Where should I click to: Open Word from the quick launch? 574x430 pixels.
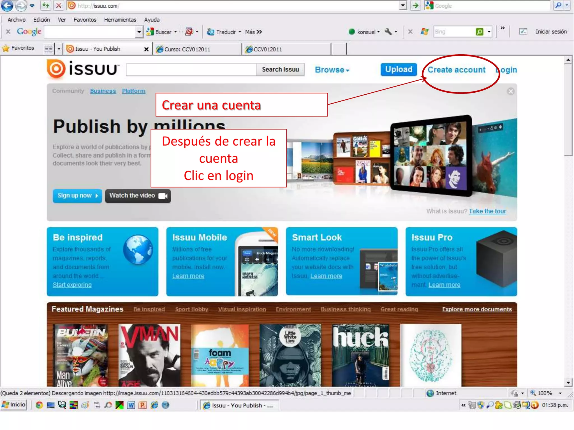[131, 405]
